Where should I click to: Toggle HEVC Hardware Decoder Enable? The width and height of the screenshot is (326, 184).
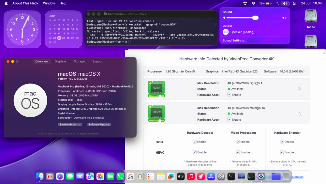pyautogui.click(x=195, y=152)
